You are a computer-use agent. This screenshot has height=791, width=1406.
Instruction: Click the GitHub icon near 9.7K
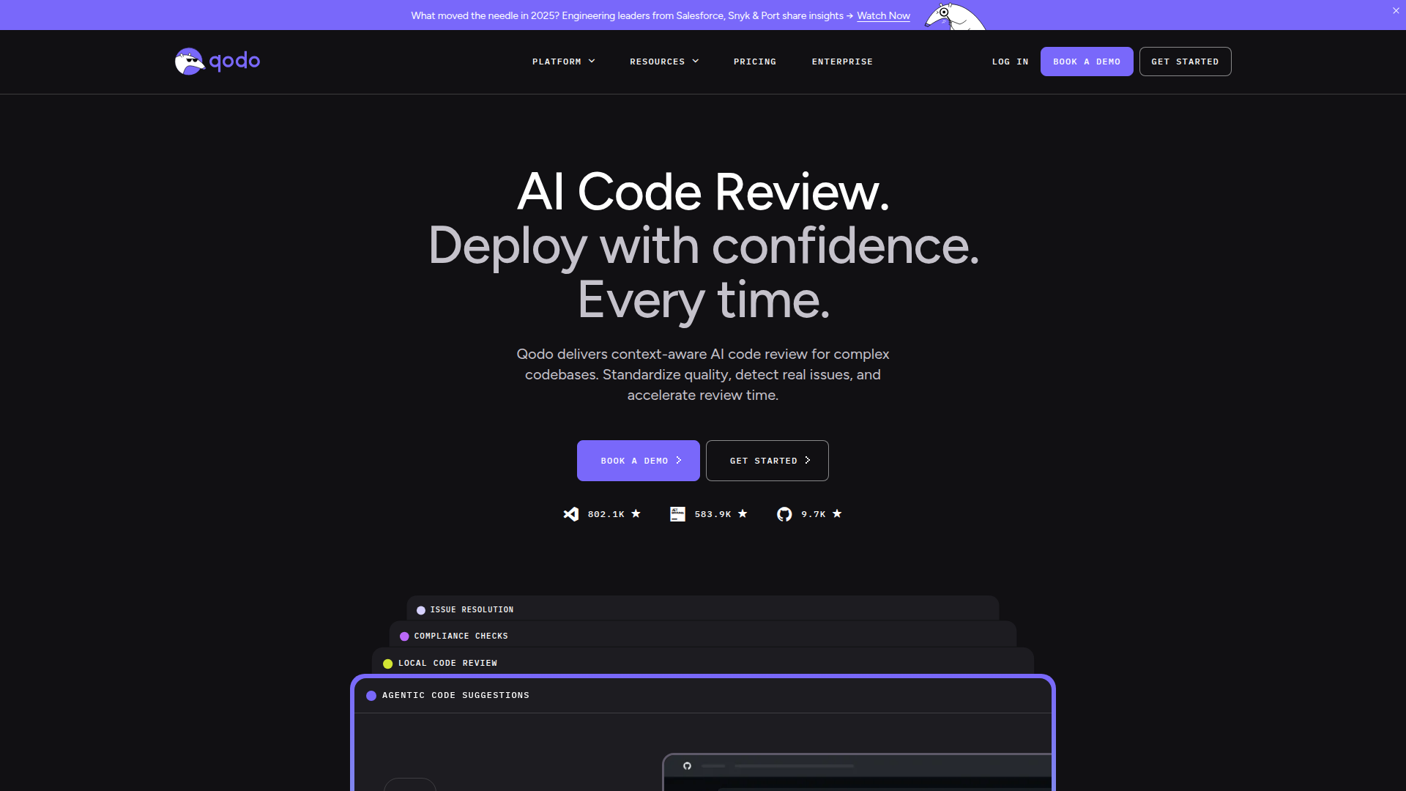pos(784,514)
